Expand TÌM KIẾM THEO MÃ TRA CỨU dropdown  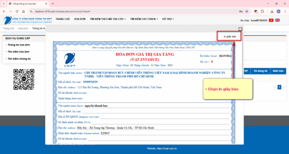108,19
